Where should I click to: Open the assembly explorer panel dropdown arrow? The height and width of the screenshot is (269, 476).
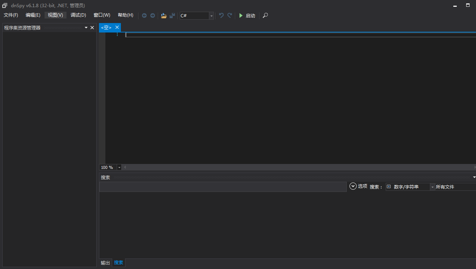pos(86,27)
